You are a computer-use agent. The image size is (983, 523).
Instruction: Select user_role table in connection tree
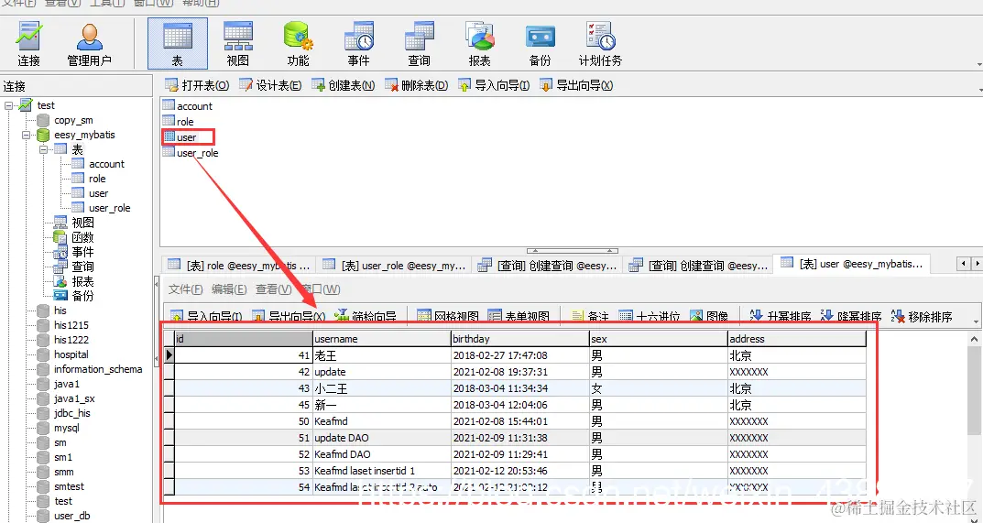[x=110, y=208]
